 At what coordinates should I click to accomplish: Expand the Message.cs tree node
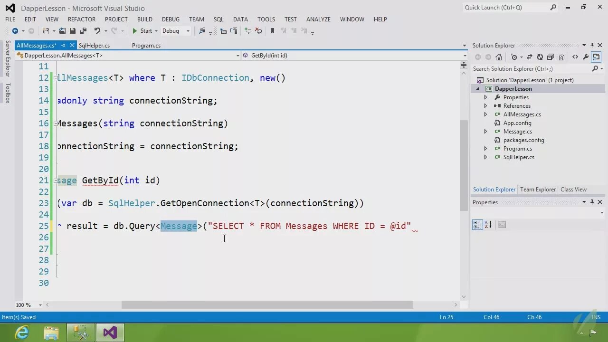coord(485,132)
